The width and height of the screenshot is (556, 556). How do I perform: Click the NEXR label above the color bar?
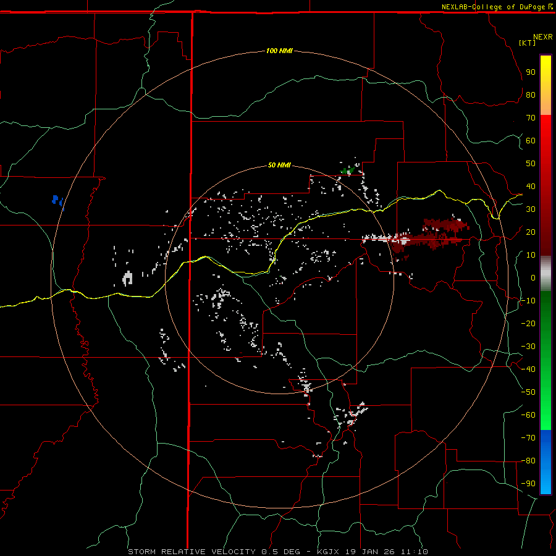click(x=542, y=37)
